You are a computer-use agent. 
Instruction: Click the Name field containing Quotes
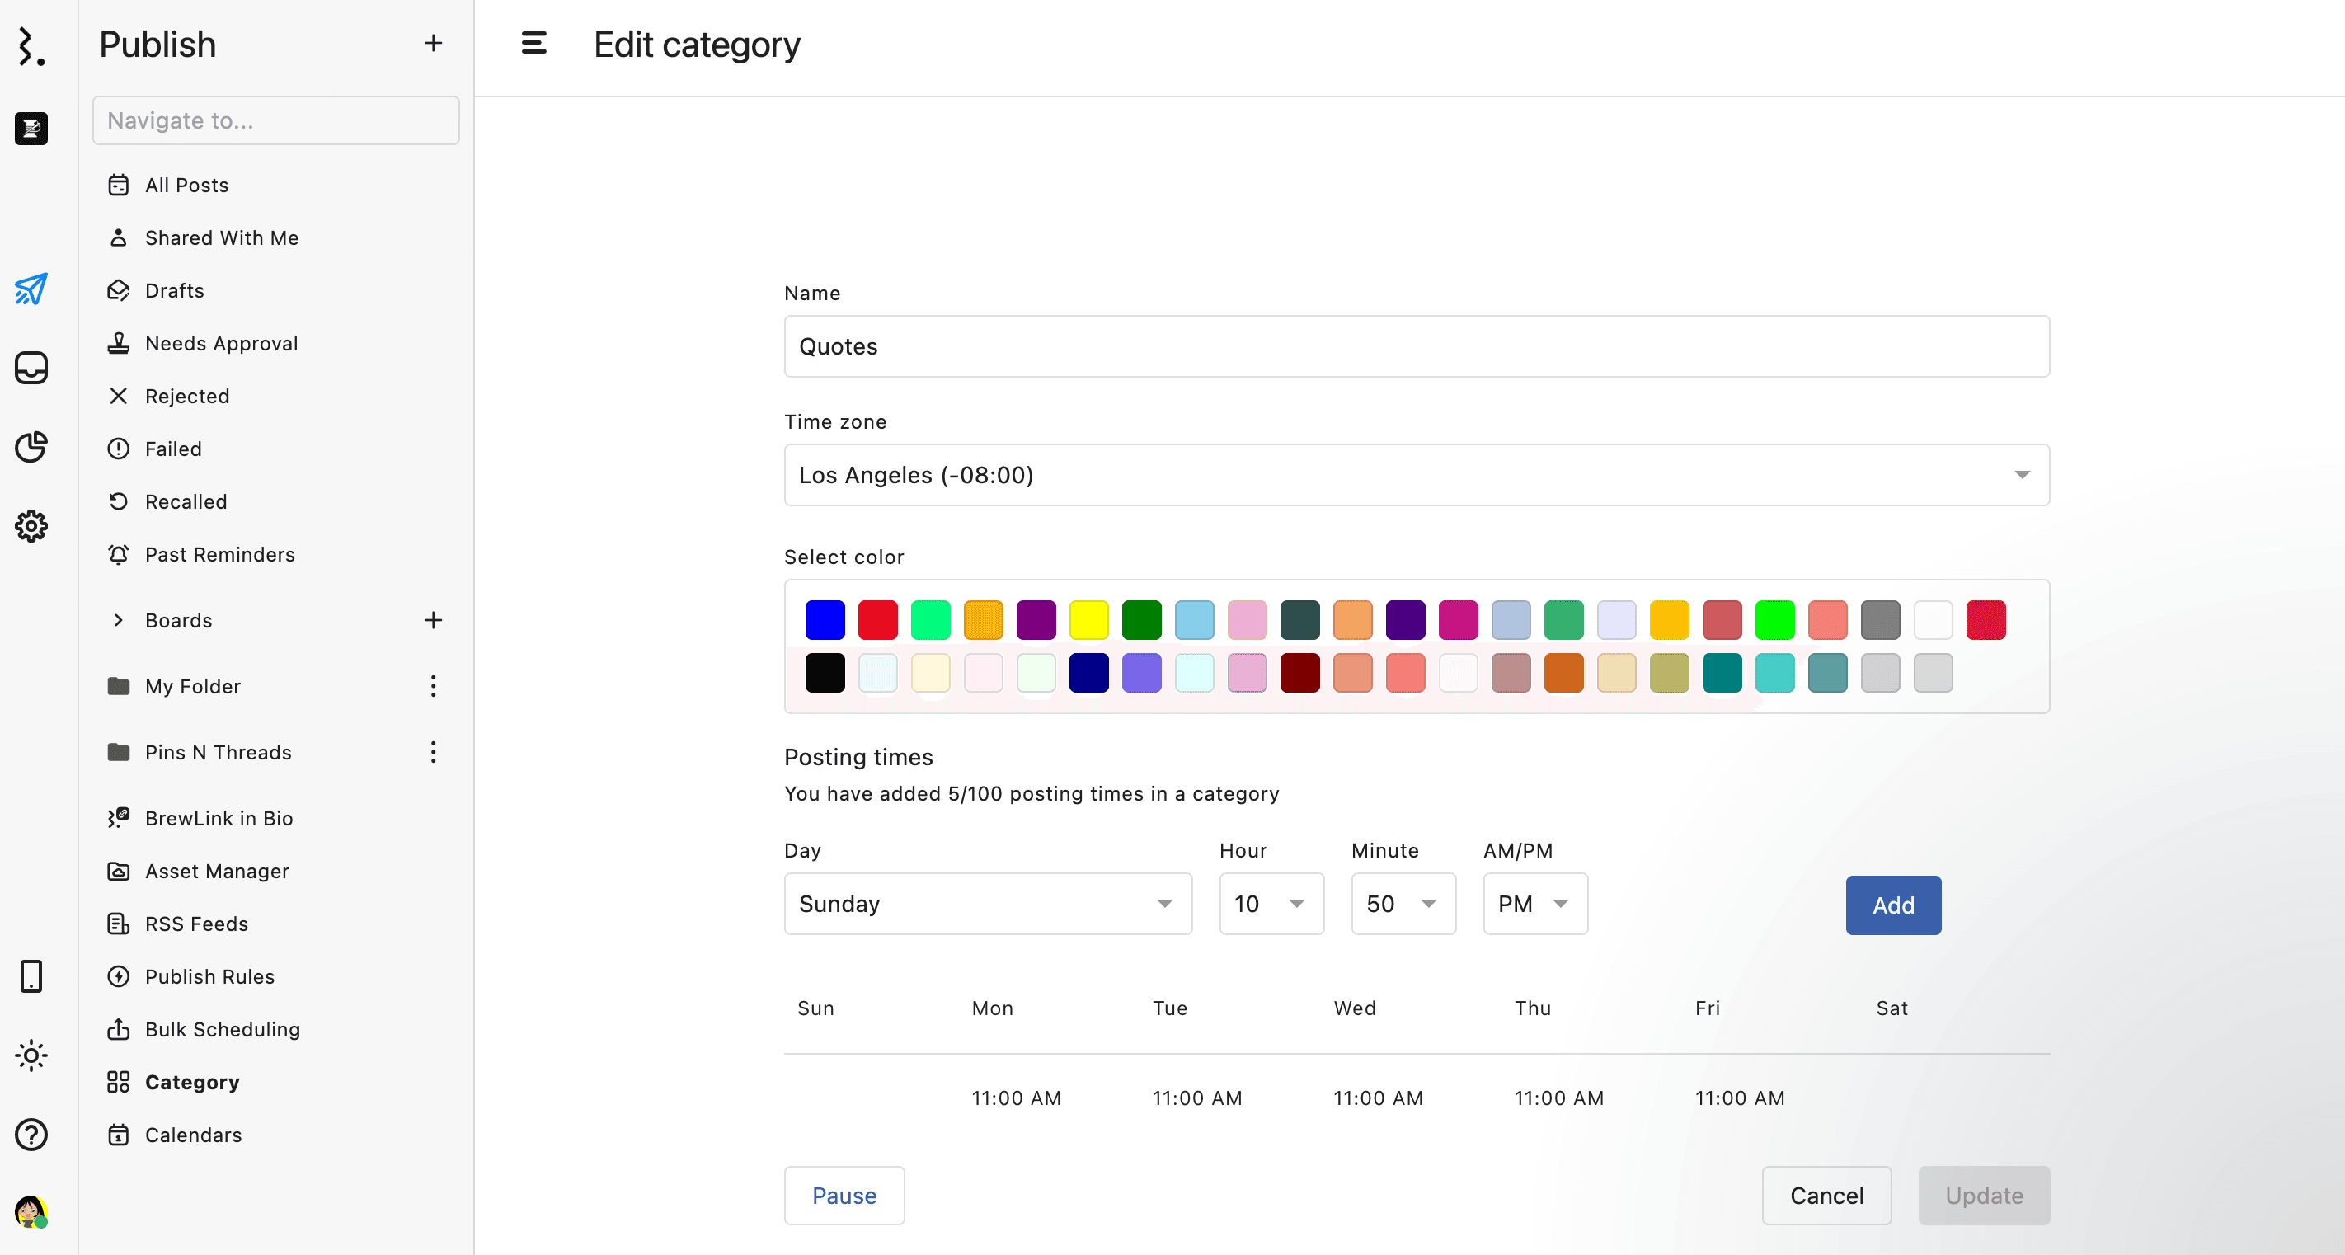[x=1416, y=347]
